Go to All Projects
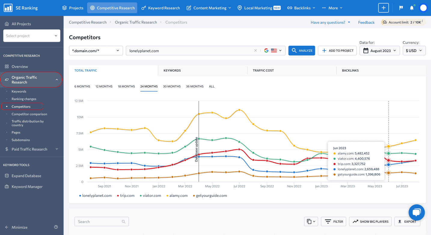This screenshot has height=235, width=431. 18,24
